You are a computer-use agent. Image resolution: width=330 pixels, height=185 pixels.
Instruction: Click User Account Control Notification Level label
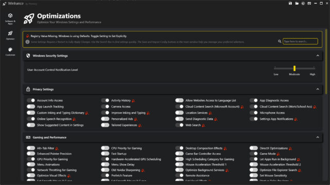tap(53, 70)
